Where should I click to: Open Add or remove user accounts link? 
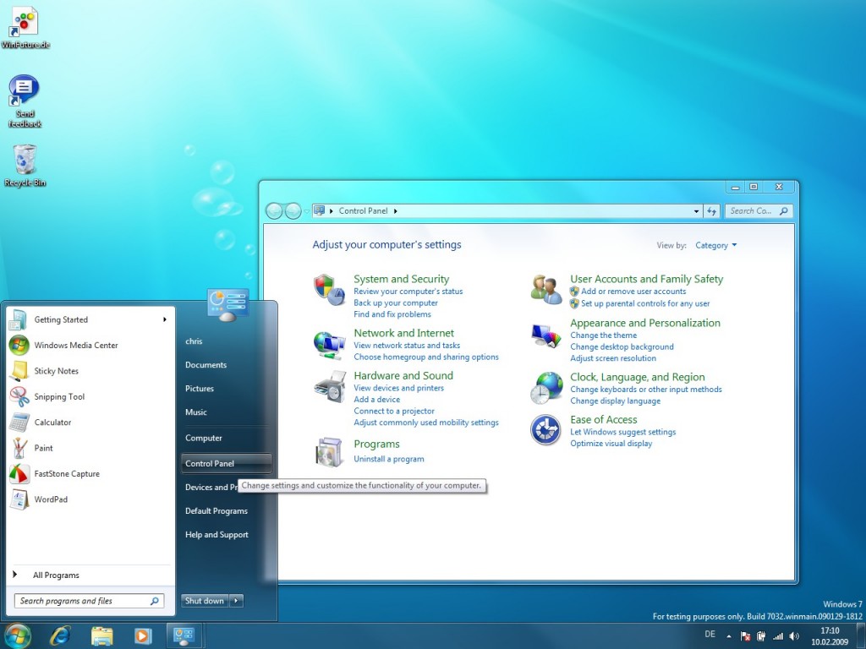click(633, 292)
